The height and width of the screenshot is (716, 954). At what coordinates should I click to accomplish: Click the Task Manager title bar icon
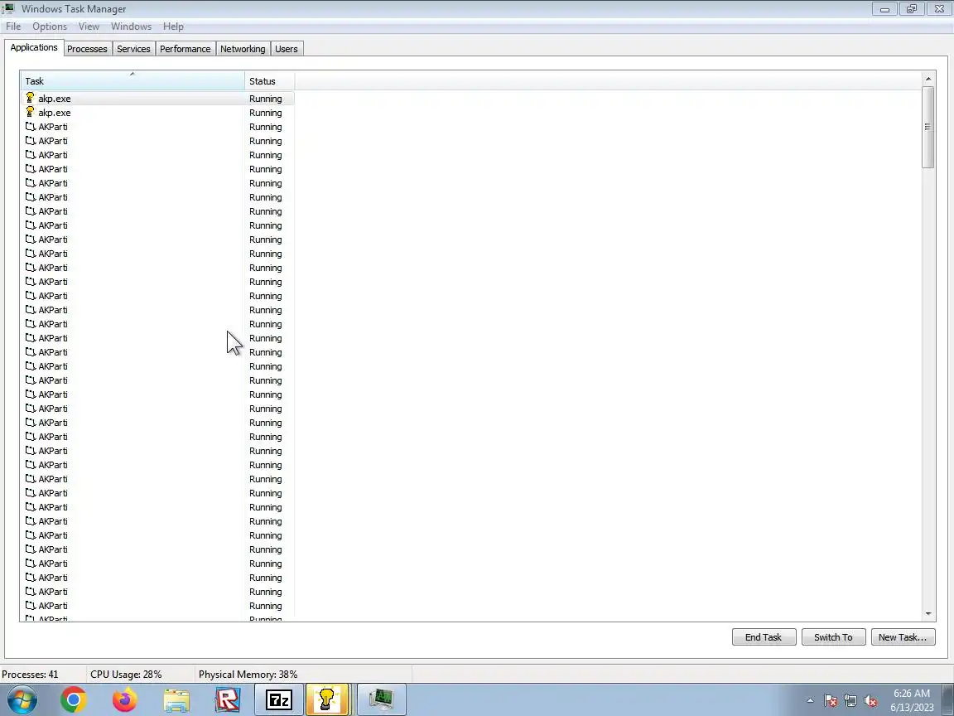click(x=8, y=8)
